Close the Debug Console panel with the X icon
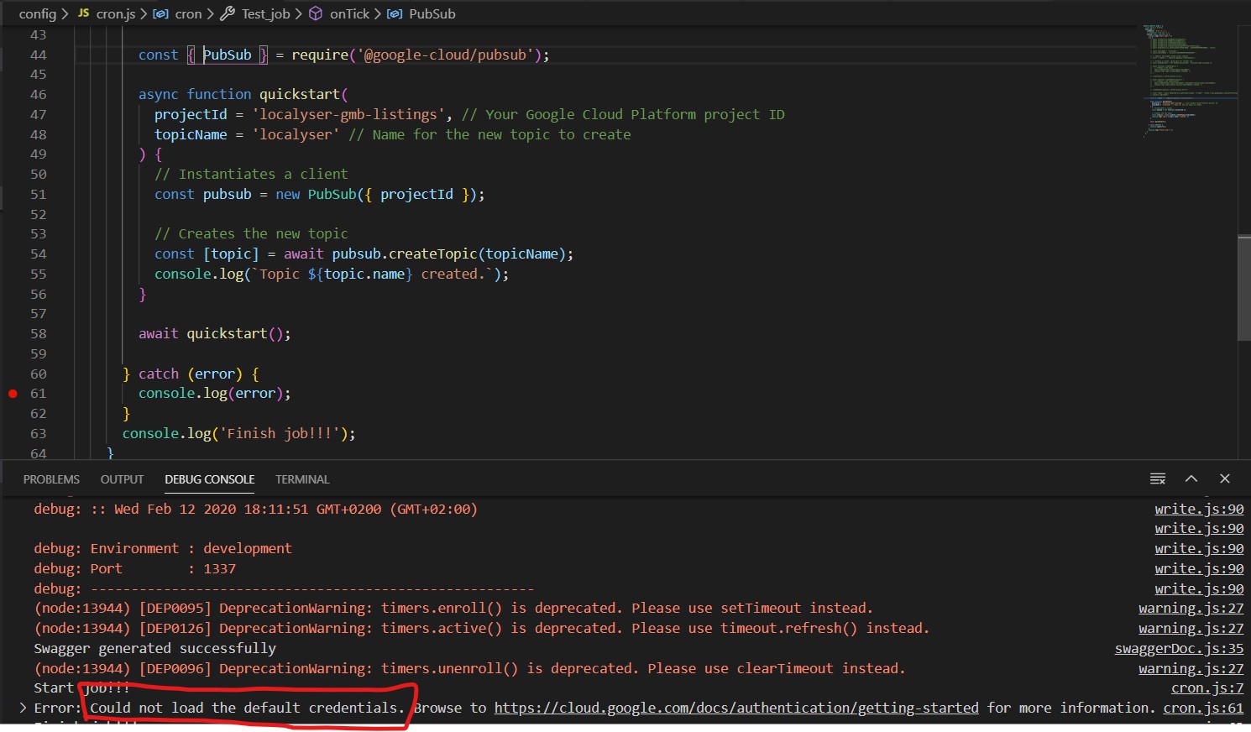This screenshot has height=732, width=1251. pos(1224,478)
